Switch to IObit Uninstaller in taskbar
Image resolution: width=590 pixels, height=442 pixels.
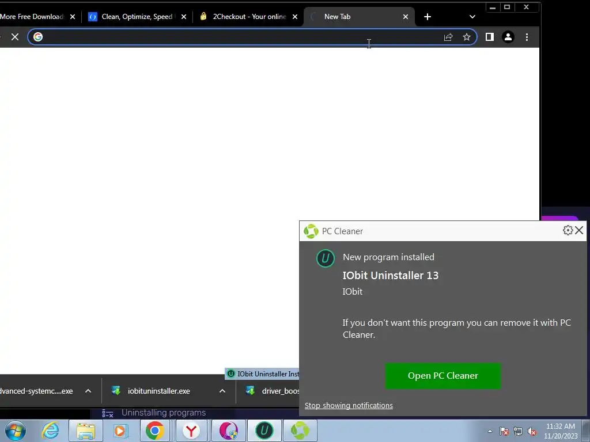pyautogui.click(x=264, y=430)
